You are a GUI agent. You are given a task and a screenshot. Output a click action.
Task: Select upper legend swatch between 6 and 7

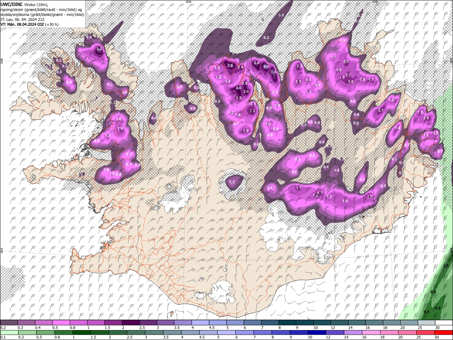coord(252,322)
